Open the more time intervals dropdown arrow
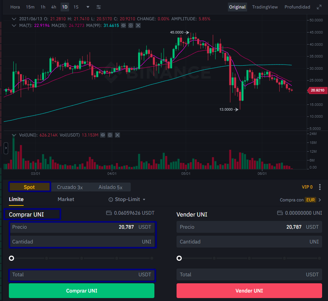 point(88,7)
